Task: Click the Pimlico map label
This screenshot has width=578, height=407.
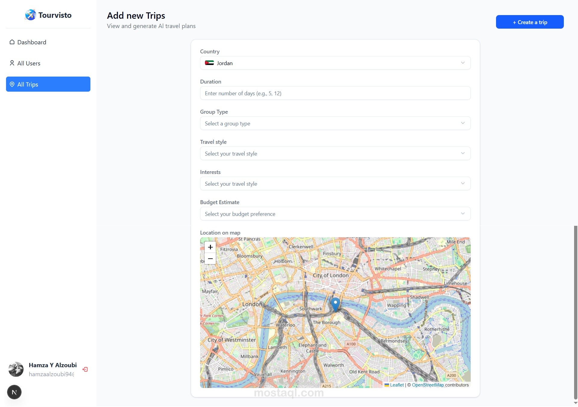Action: point(226,369)
